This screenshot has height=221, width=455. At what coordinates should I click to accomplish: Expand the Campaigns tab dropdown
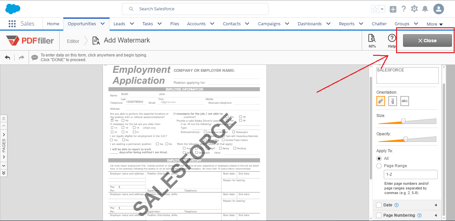pos(287,24)
